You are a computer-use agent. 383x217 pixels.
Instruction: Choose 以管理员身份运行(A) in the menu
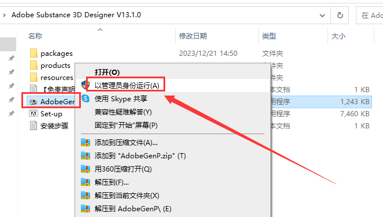click(127, 85)
